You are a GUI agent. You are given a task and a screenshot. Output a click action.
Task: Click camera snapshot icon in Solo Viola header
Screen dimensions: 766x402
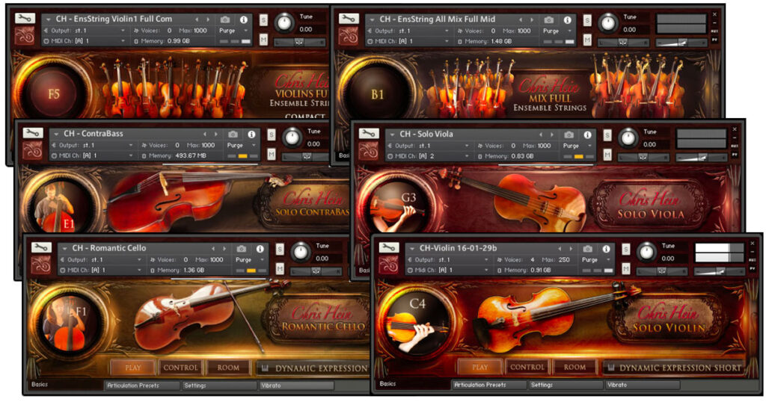tap(569, 134)
